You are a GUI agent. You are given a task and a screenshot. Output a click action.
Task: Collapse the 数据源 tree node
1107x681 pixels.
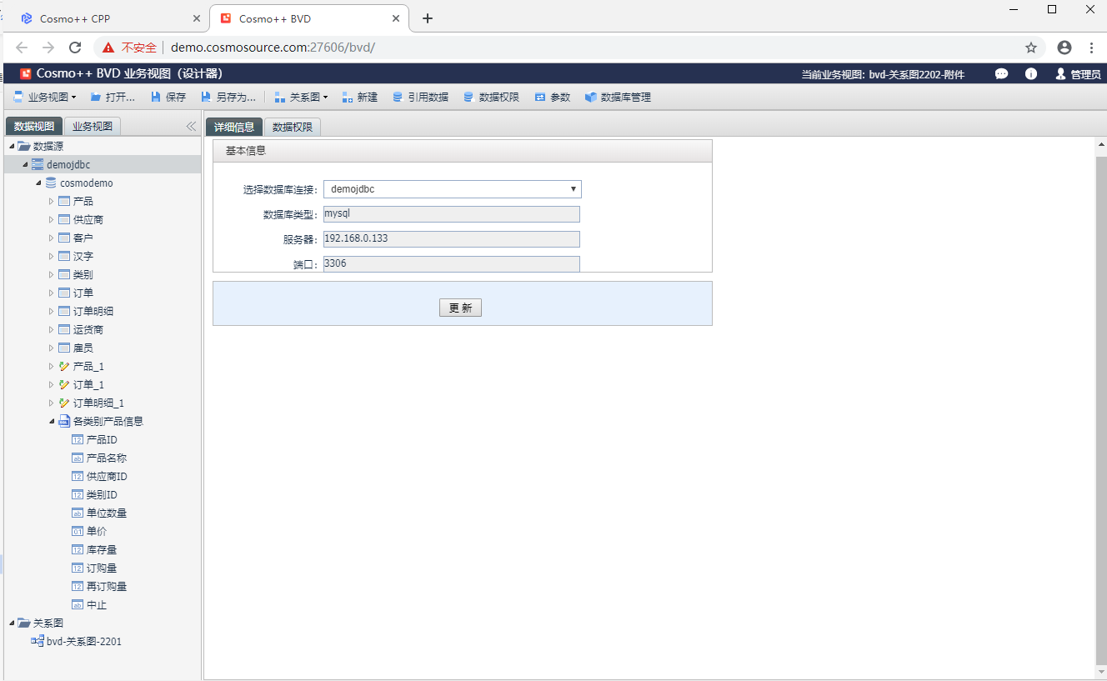click(12, 146)
